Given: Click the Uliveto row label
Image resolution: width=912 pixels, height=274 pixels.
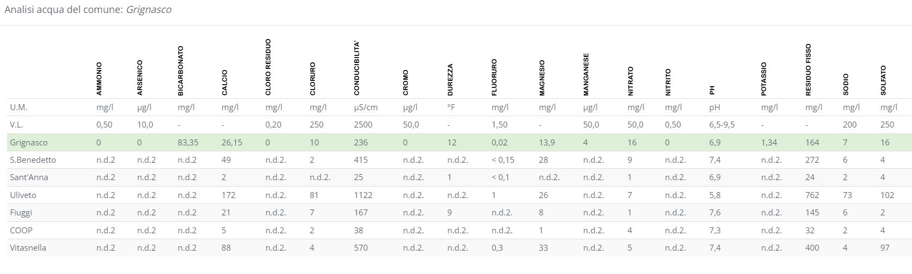Looking at the screenshot, I should click(23, 195).
